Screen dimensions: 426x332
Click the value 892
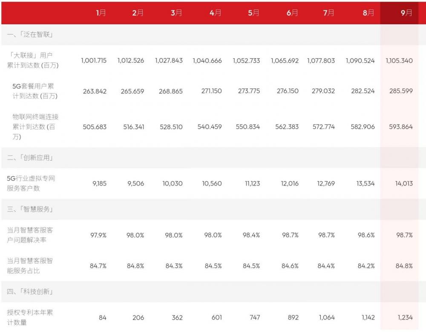[x=293, y=318]
